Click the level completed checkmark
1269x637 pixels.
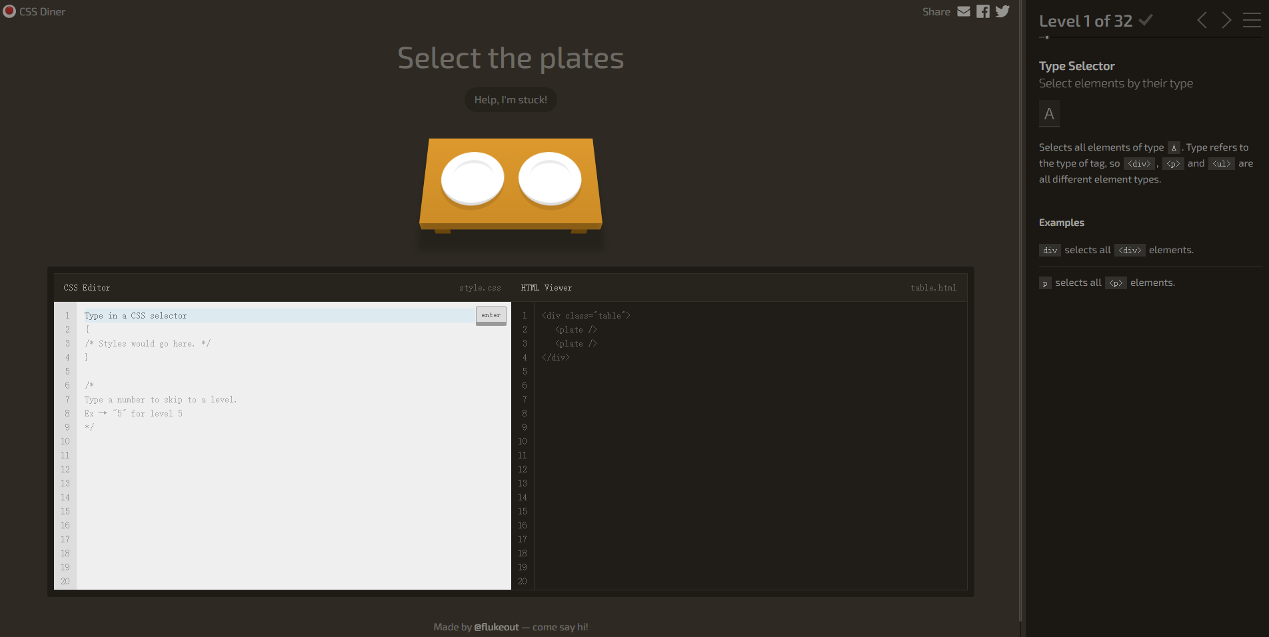(x=1146, y=20)
